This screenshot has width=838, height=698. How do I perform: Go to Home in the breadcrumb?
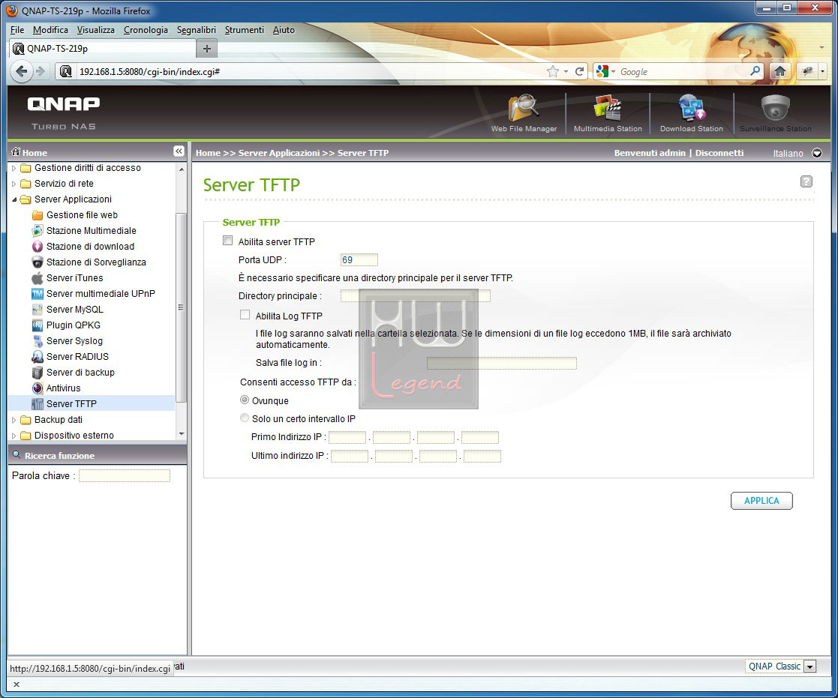(208, 153)
